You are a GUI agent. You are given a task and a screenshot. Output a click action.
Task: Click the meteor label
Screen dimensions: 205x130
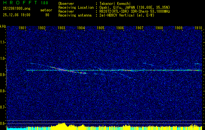(46, 10)
